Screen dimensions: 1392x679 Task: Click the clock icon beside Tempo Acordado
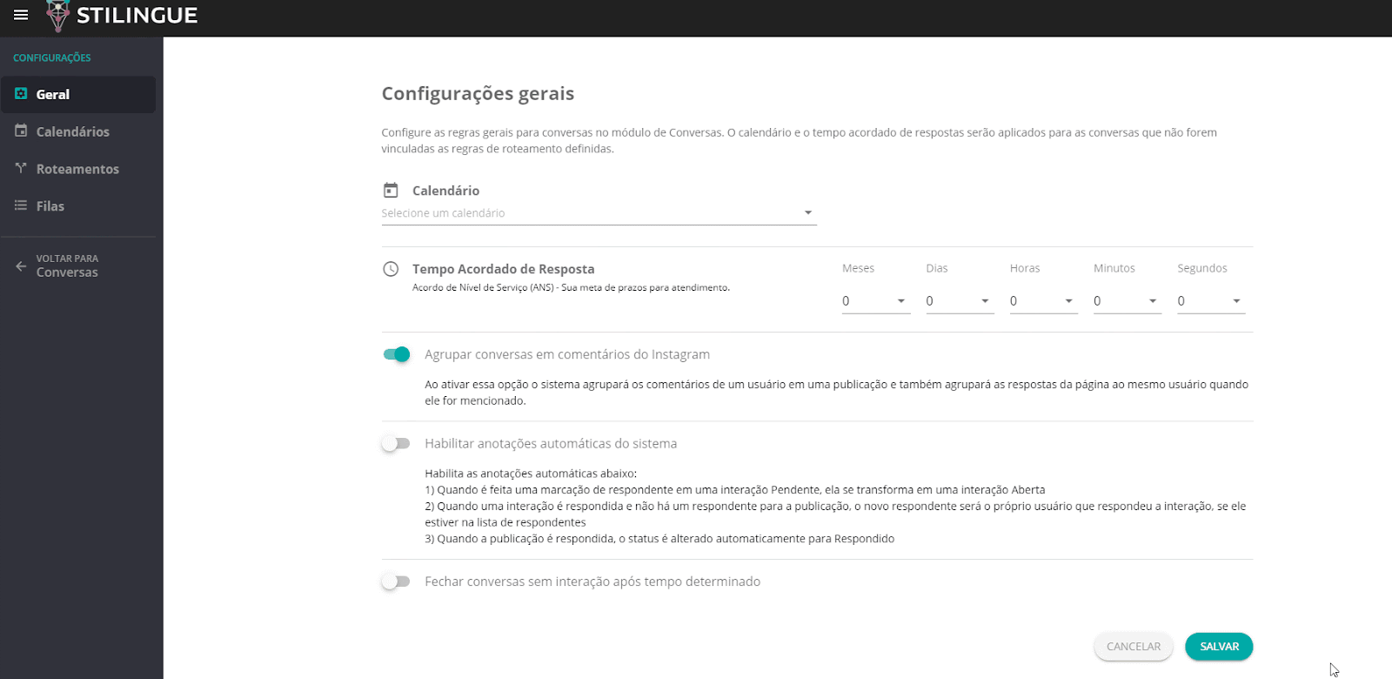click(x=391, y=269)
